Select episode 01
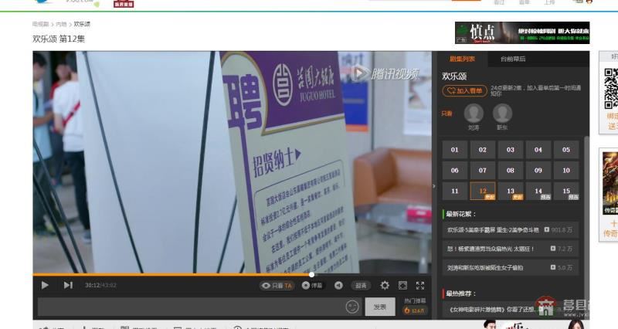Image resolution: width=618 pixels, height=329 pixels. click(x=455, y=150)
